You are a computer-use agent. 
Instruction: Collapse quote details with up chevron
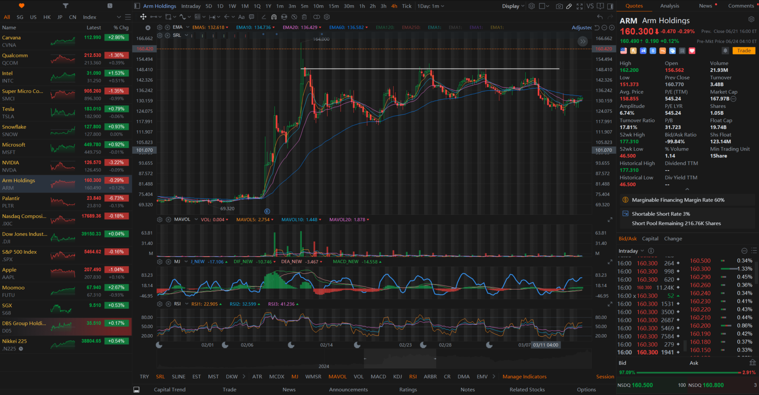click(x=687, y=189)
